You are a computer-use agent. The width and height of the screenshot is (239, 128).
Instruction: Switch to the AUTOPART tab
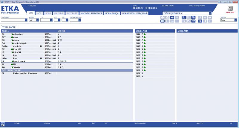72,13
